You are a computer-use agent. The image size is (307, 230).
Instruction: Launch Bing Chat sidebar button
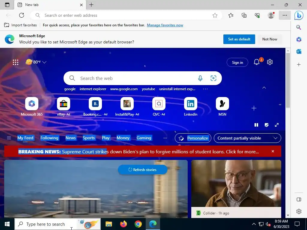(299, 15)
